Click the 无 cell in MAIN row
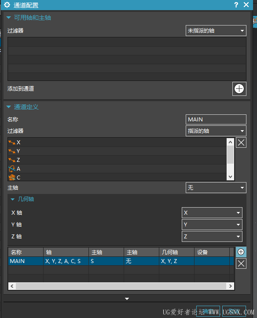 [141, 261]
